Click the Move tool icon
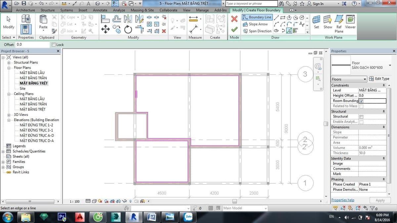Viewport: 397px width, 223px height. click(106, 29)
